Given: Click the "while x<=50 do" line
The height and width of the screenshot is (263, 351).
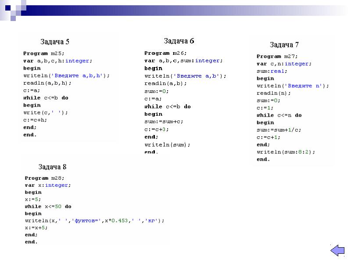Looking at the screenshot, I should 48,206.
